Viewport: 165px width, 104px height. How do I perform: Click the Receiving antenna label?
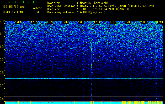tap(60, 12)
